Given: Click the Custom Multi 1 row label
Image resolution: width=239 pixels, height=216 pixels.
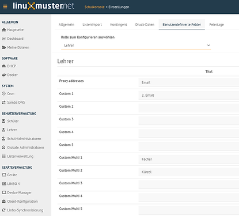Looking at the screenshot, I should tap(71, 158).
